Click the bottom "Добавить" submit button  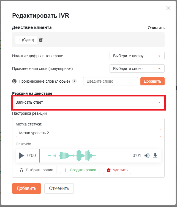click(x=26, y=188)
